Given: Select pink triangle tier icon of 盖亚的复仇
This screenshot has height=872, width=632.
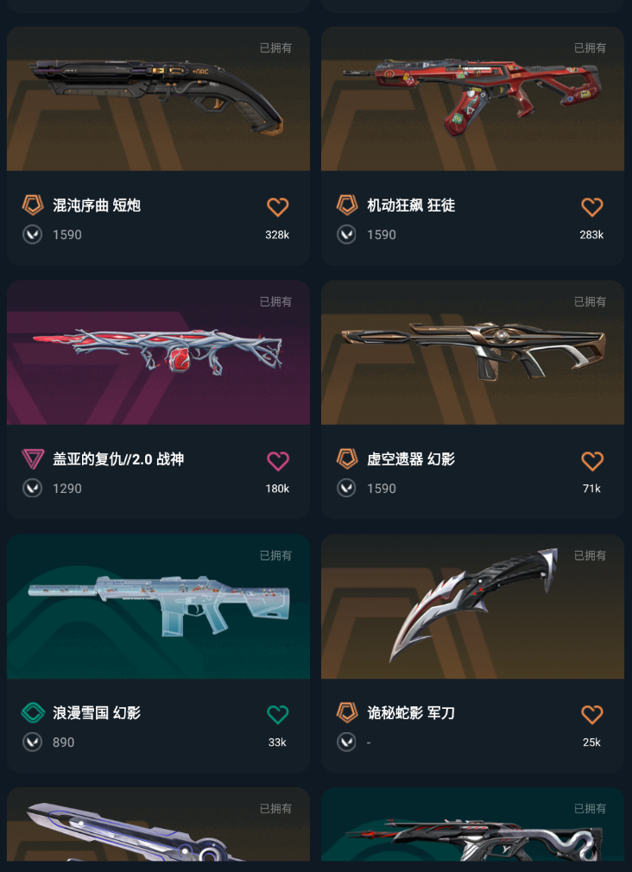Looking at the screenshot, I should tap(33, 459).
